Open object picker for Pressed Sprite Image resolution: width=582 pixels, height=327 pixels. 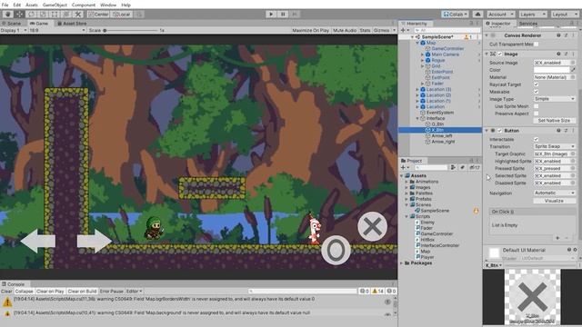pyautogui.click(x=573, y=168)
